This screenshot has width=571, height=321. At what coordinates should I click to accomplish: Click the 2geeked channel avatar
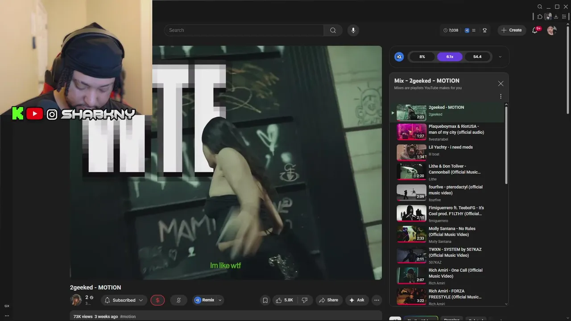tap(76, 300)
